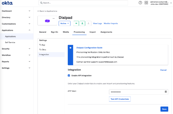
Task: Switch to the Sign On tab
Action: click(55, 32)
